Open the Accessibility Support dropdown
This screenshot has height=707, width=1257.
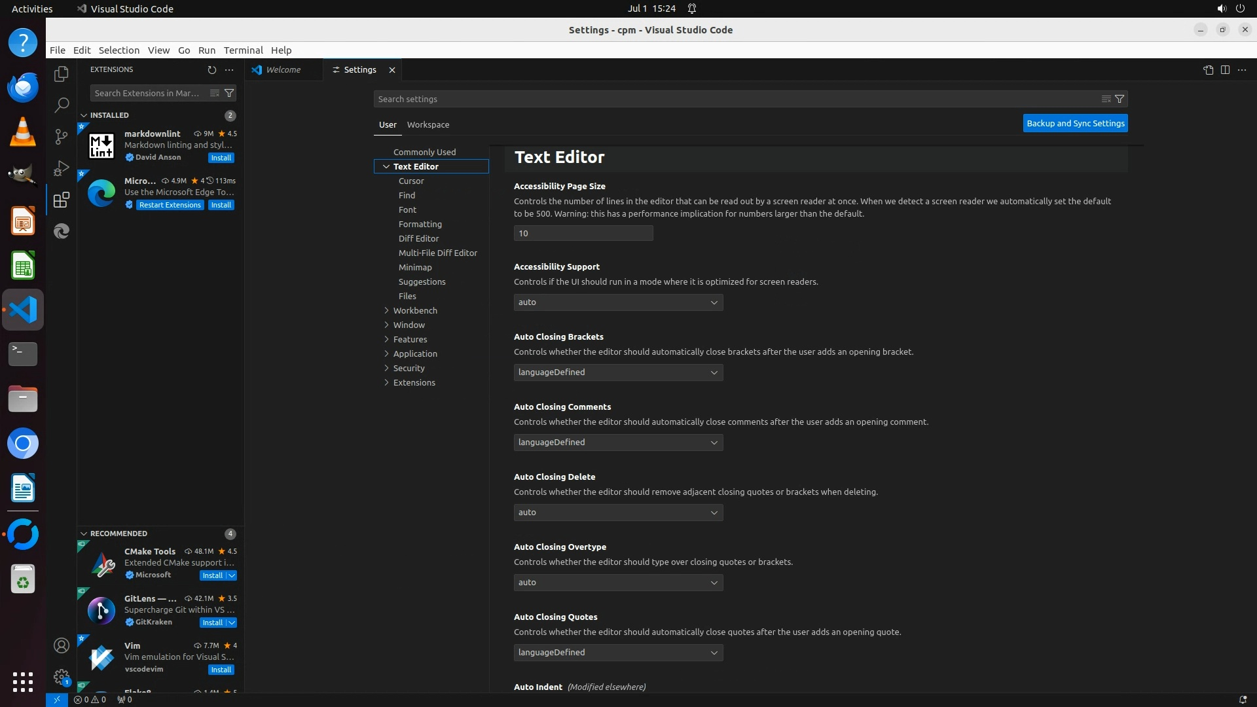click(618, 302)
